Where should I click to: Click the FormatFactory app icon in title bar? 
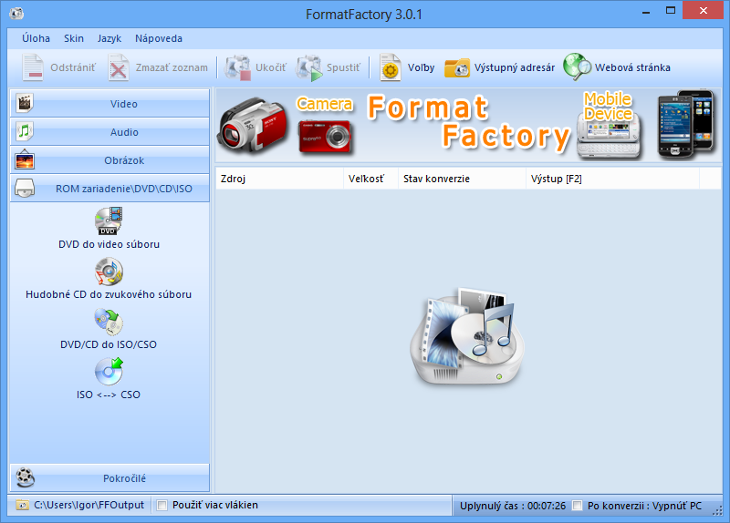click(x=16, y=14)
